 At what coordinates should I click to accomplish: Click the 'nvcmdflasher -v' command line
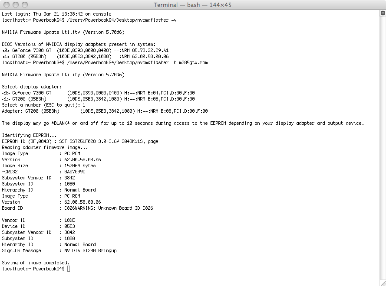click(89, 20)
